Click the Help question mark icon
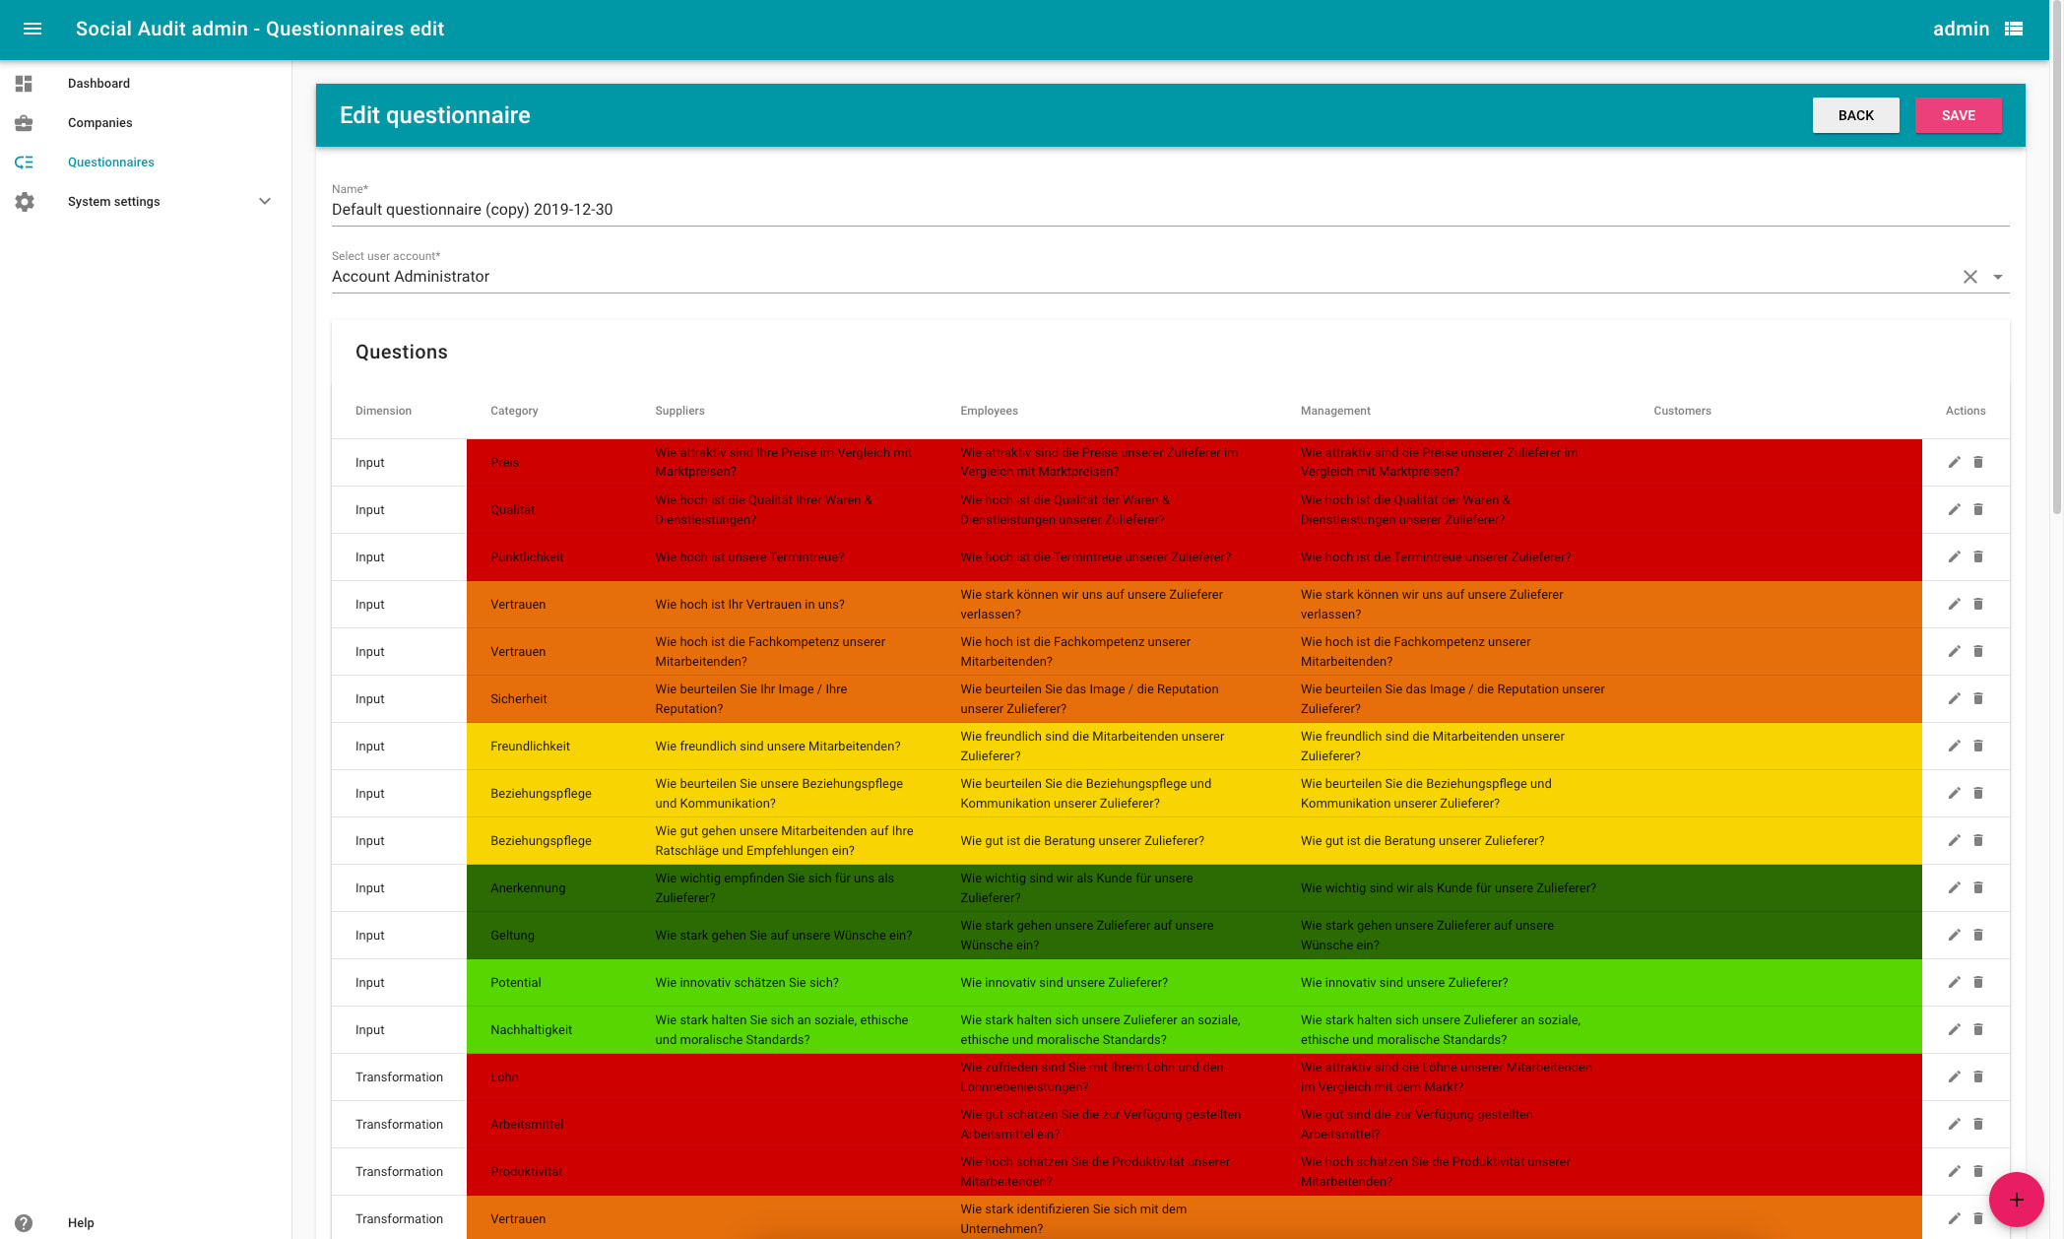 [24, 1222]
